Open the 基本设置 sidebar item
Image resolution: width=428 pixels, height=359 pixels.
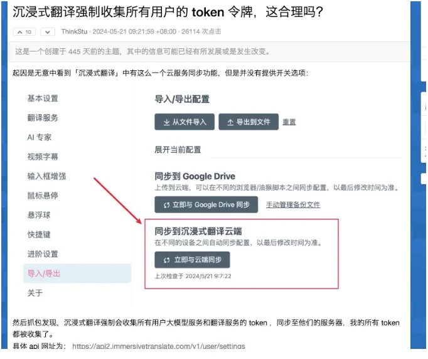(43, 99)
